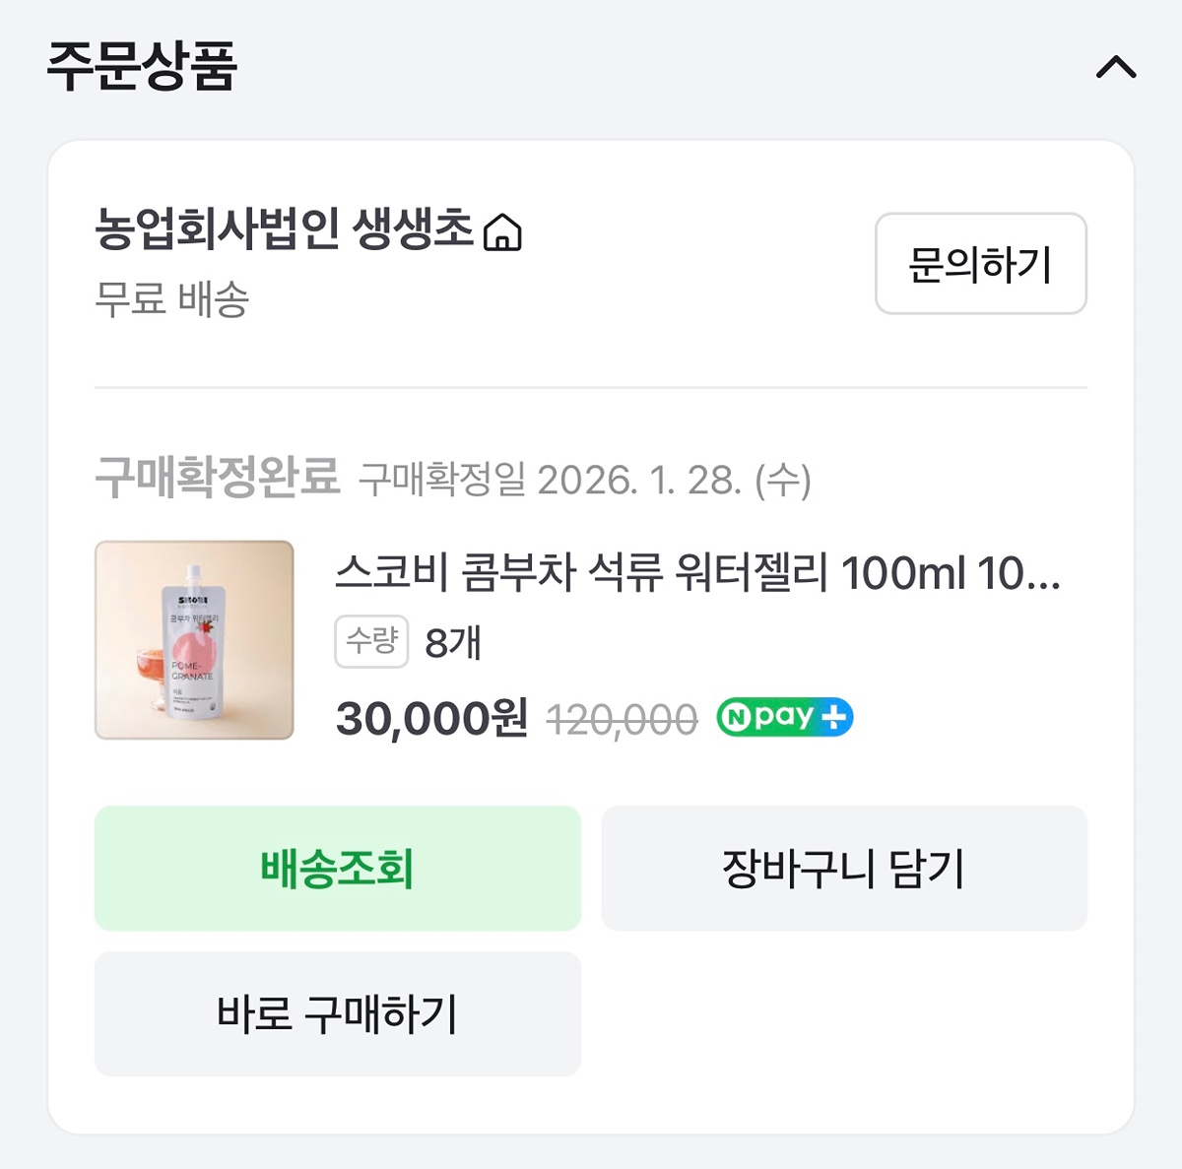This screenshot has width=1182, height=1169.
Task: Click the crossed-out 120,000 original price
Action: pos(622,720)
